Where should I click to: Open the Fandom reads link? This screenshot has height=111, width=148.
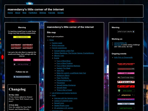click(57, 43)
